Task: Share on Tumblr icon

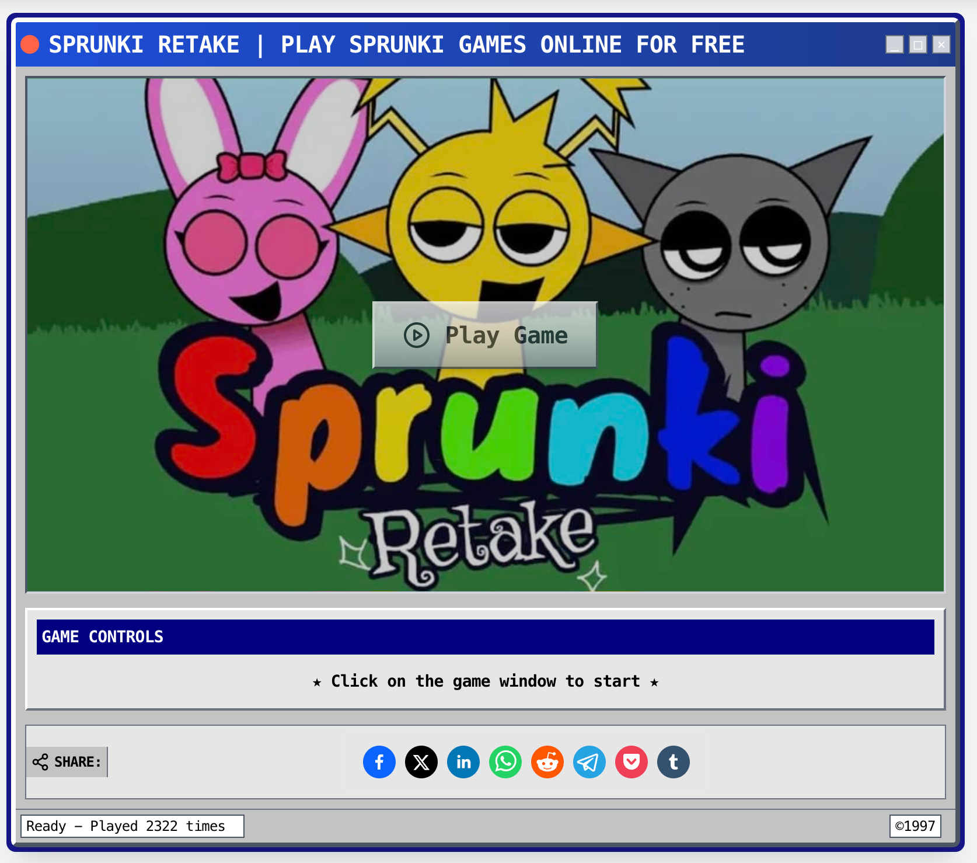Action: [674, 762]
